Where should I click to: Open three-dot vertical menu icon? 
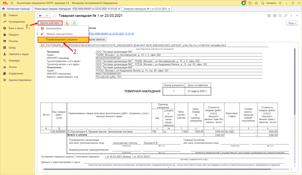(x=291, y=16)
